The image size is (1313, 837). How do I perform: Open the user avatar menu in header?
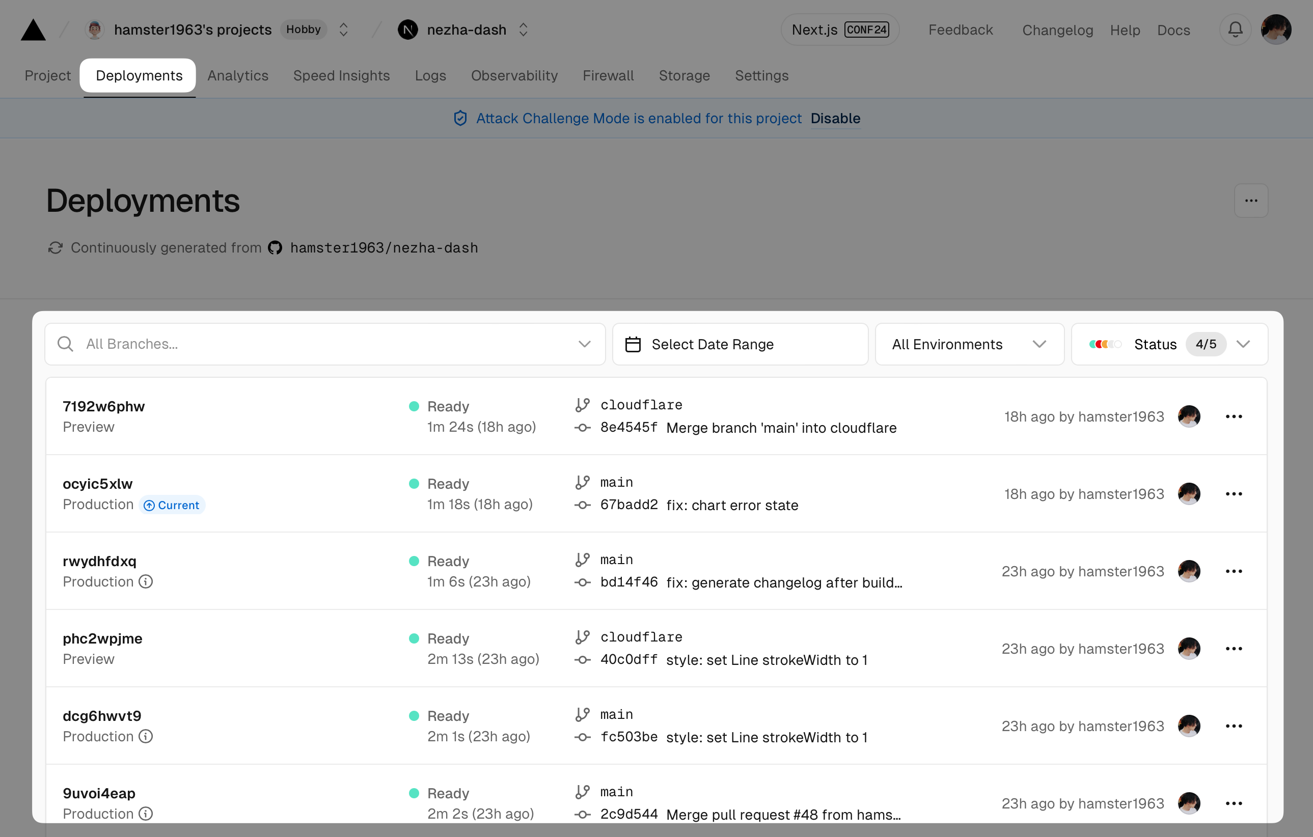point(1276,30)
